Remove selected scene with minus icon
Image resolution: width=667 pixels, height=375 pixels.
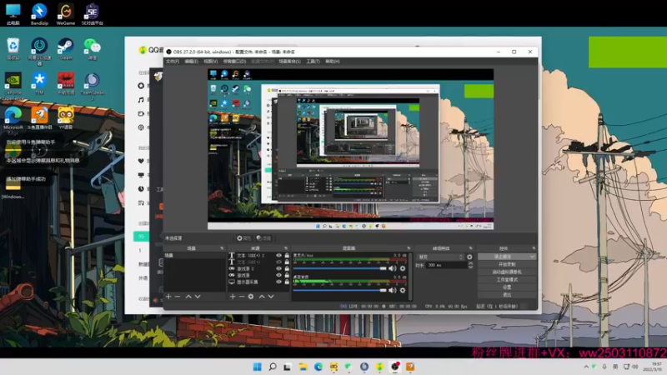click(178, 297)
